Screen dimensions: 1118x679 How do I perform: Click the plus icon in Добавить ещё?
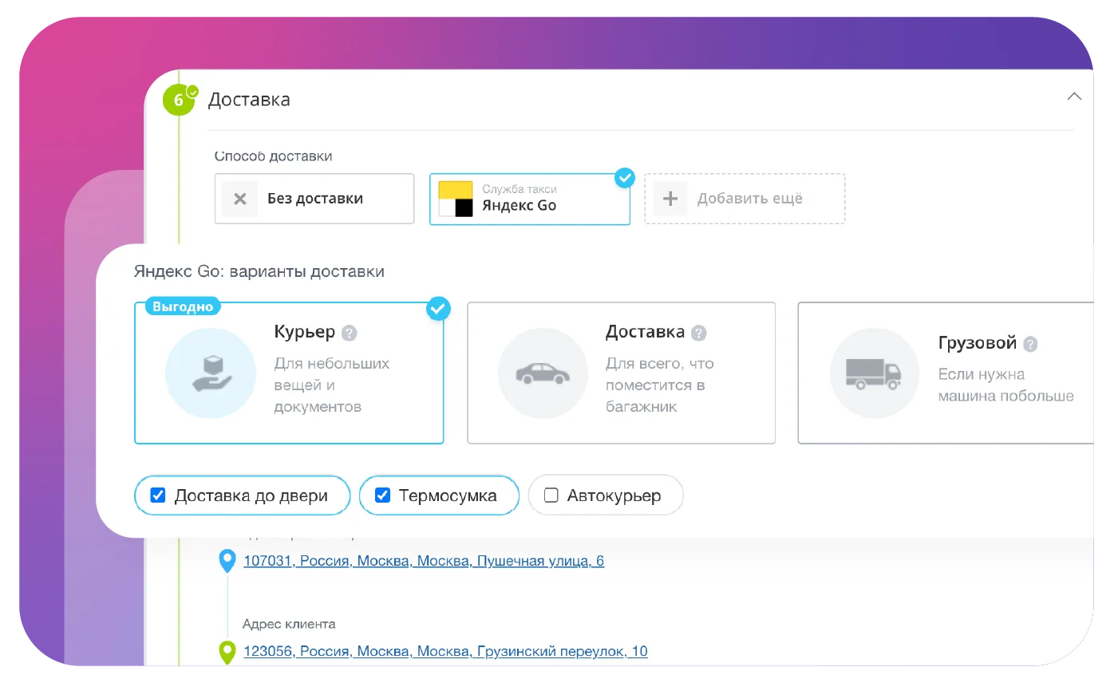tap(670, 199)
